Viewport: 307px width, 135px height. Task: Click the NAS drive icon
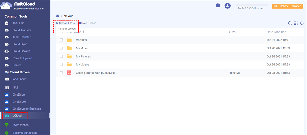pyautogui.click(x=7, y=88)
